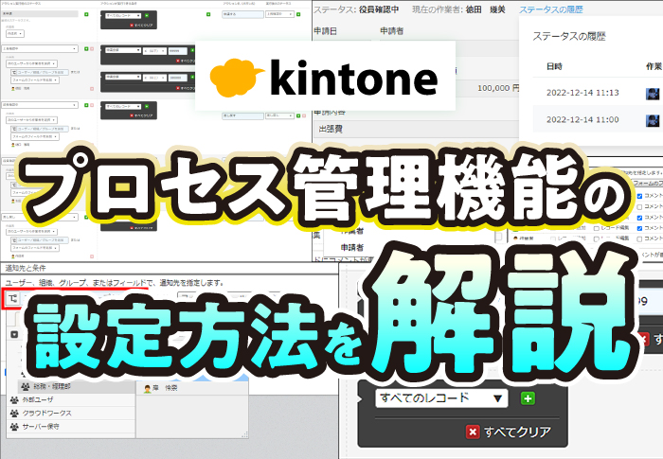Select サーバー保守 in the group list
The image size is (663, 459).
(71, 427)
